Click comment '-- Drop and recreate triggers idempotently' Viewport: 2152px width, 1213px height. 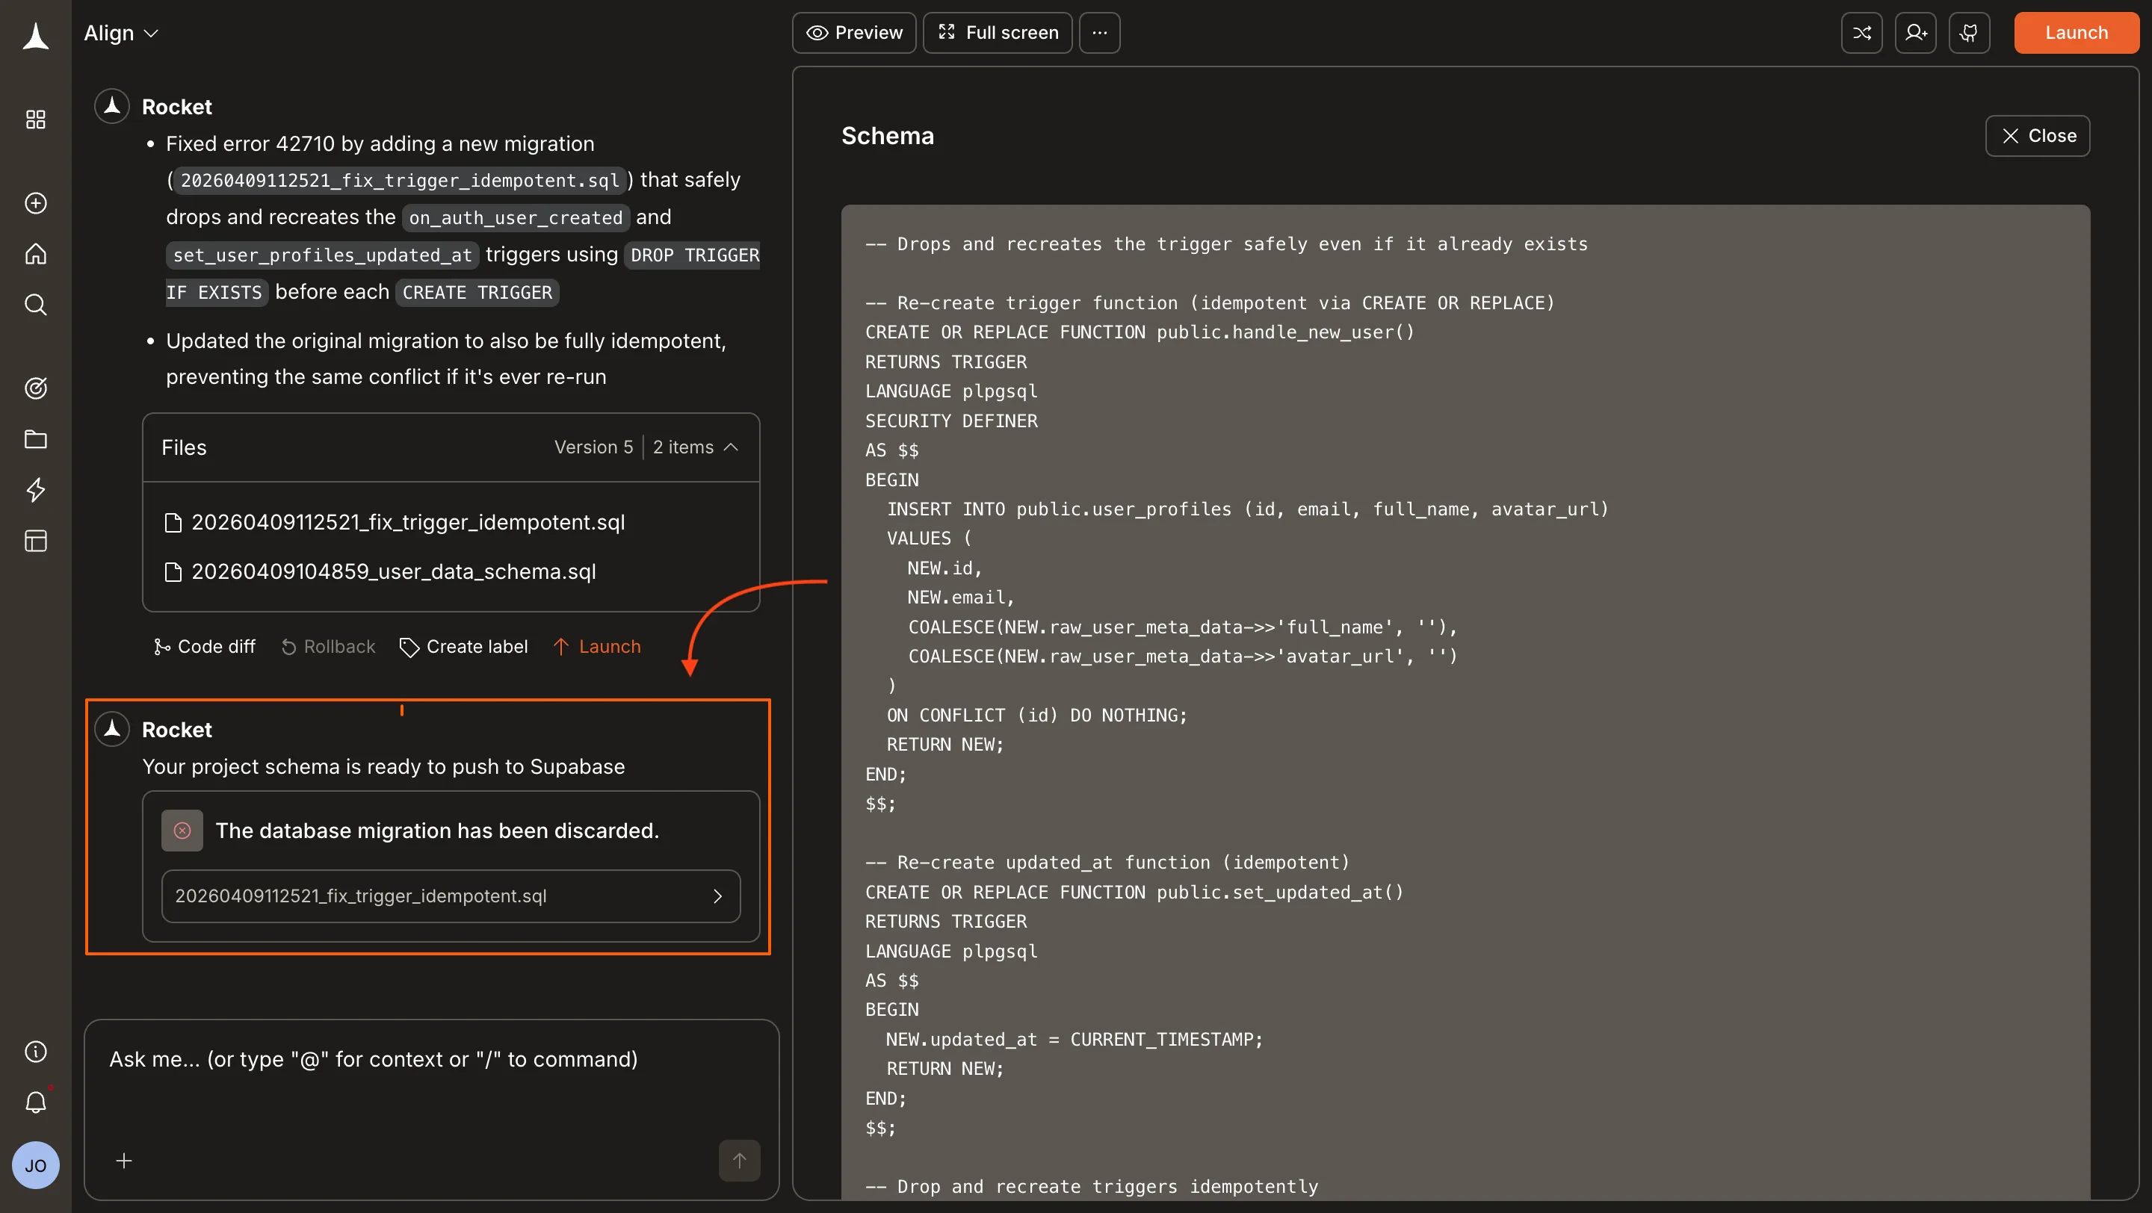(x=1092, y=1185)
